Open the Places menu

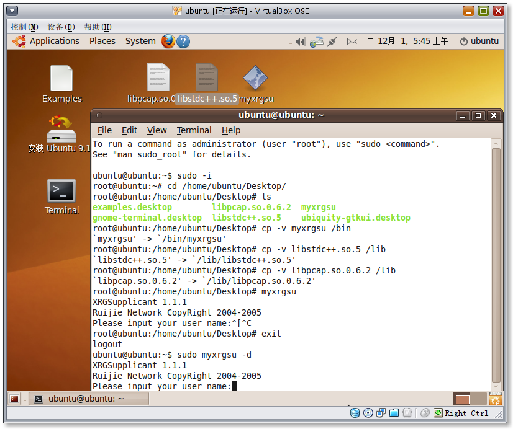102,42
